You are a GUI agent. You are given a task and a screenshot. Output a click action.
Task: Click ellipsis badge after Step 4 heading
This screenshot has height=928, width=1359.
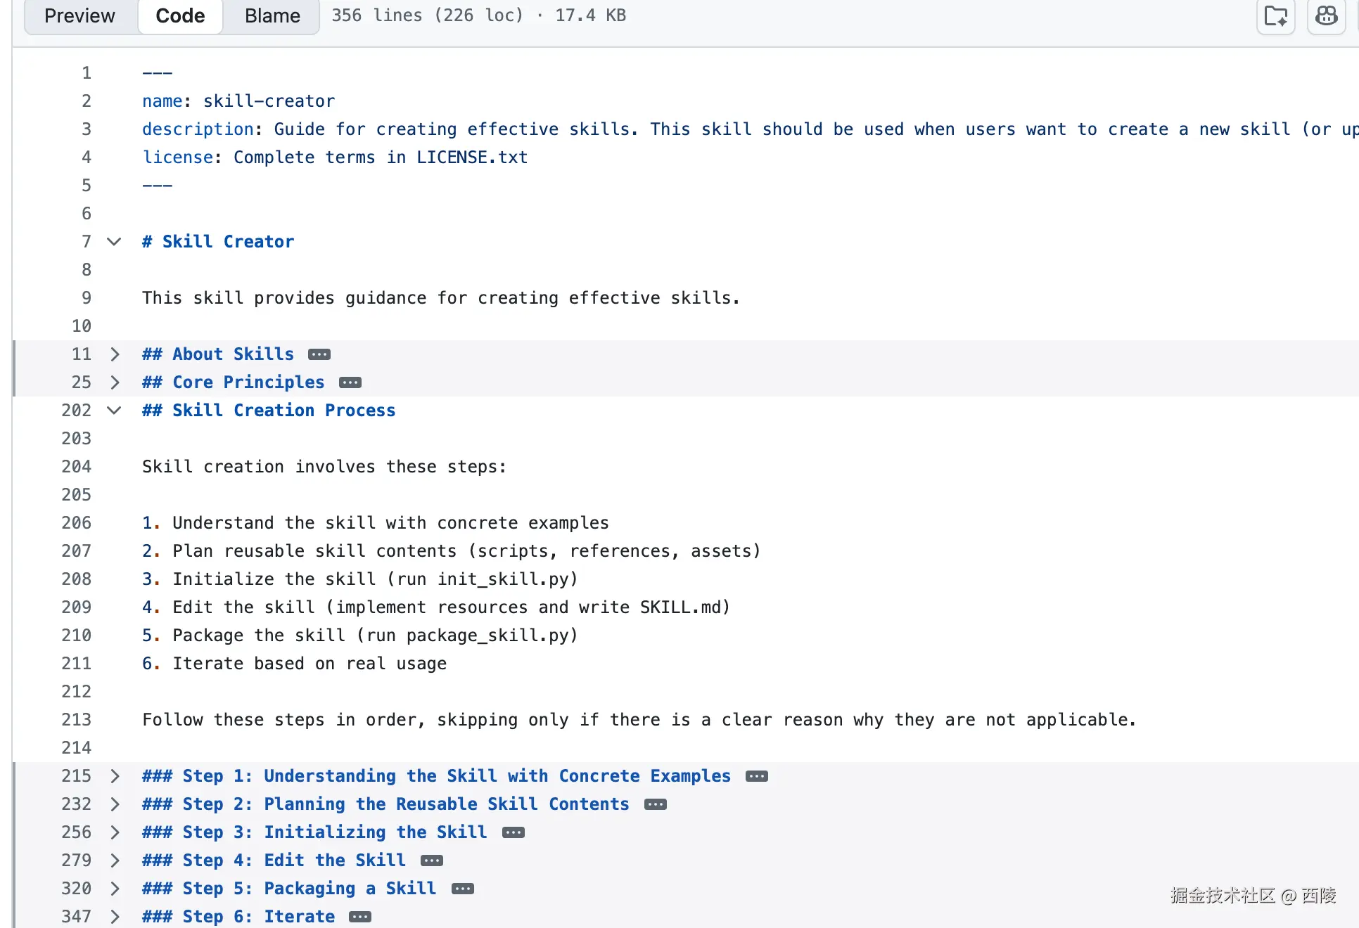tap(432, 861)
